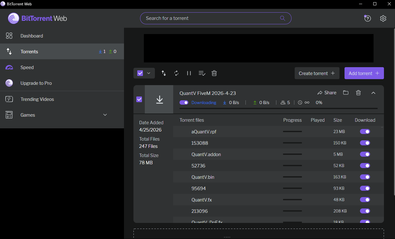
Task: Click the QuantV FiveM 2026-4-23 title
Action: point(208,93)
